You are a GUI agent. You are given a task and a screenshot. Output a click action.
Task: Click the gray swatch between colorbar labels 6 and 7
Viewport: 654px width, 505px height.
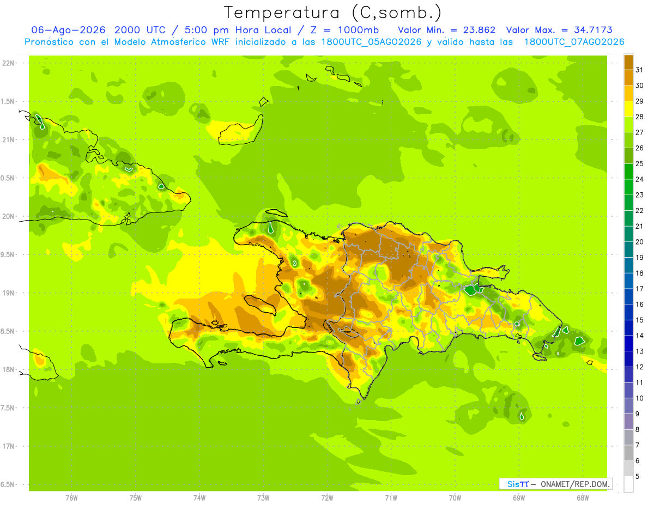tap(628, 453)
